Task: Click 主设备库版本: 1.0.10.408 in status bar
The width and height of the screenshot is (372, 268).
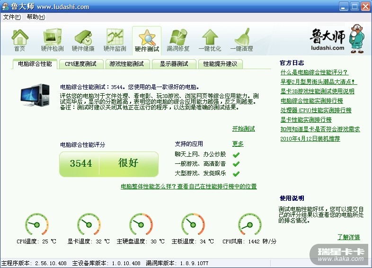Action: click(106, 263)
